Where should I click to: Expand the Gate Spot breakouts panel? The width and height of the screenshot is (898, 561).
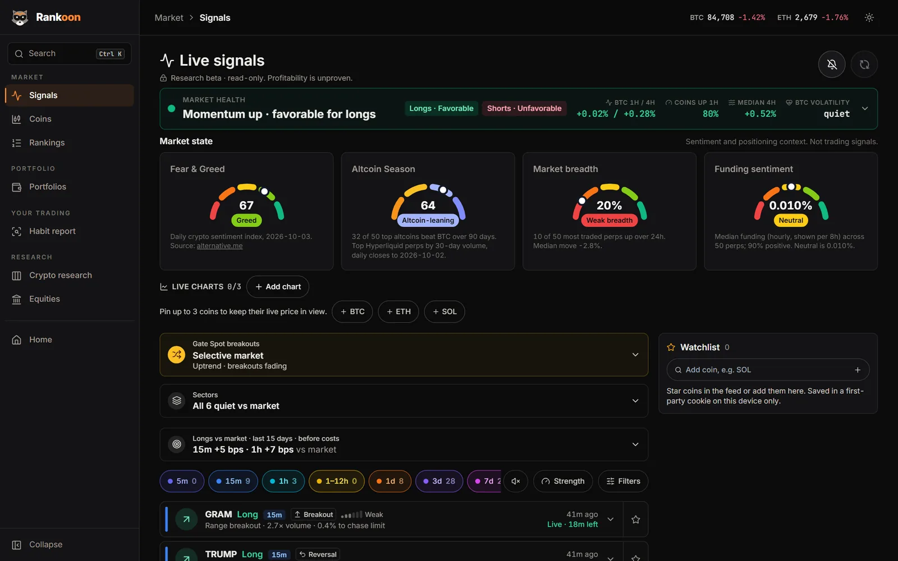[x=404, y=355]
